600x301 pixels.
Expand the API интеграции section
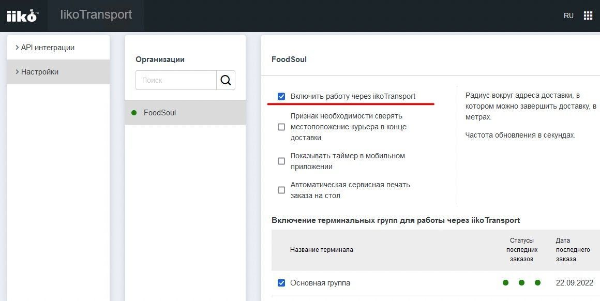pos(46,48)
